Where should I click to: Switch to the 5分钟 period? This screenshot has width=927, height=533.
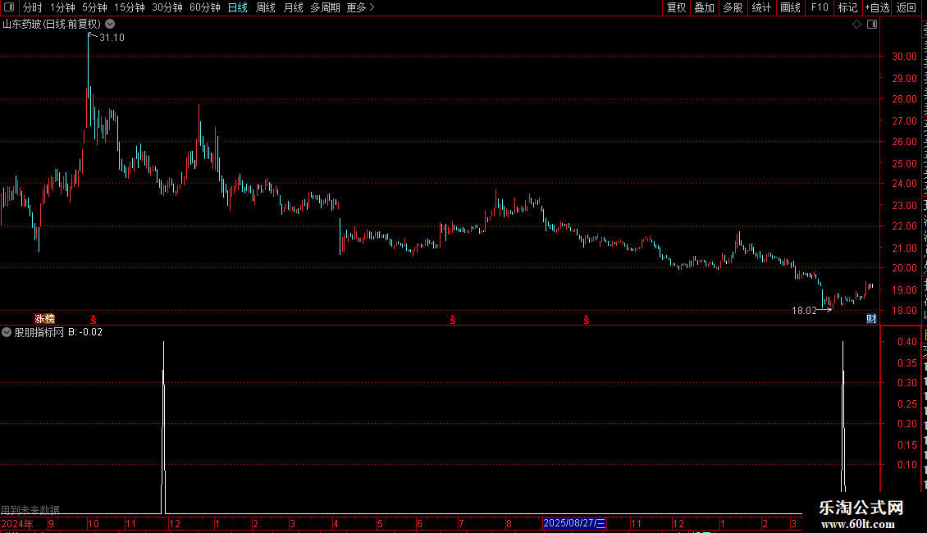(94, 7)
